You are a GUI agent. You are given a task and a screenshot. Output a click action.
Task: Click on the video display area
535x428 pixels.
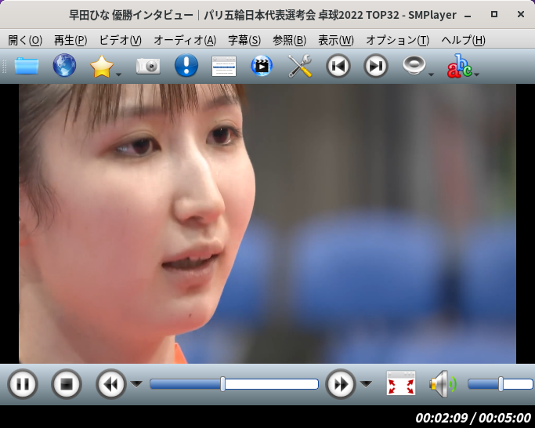click(267, 223)
